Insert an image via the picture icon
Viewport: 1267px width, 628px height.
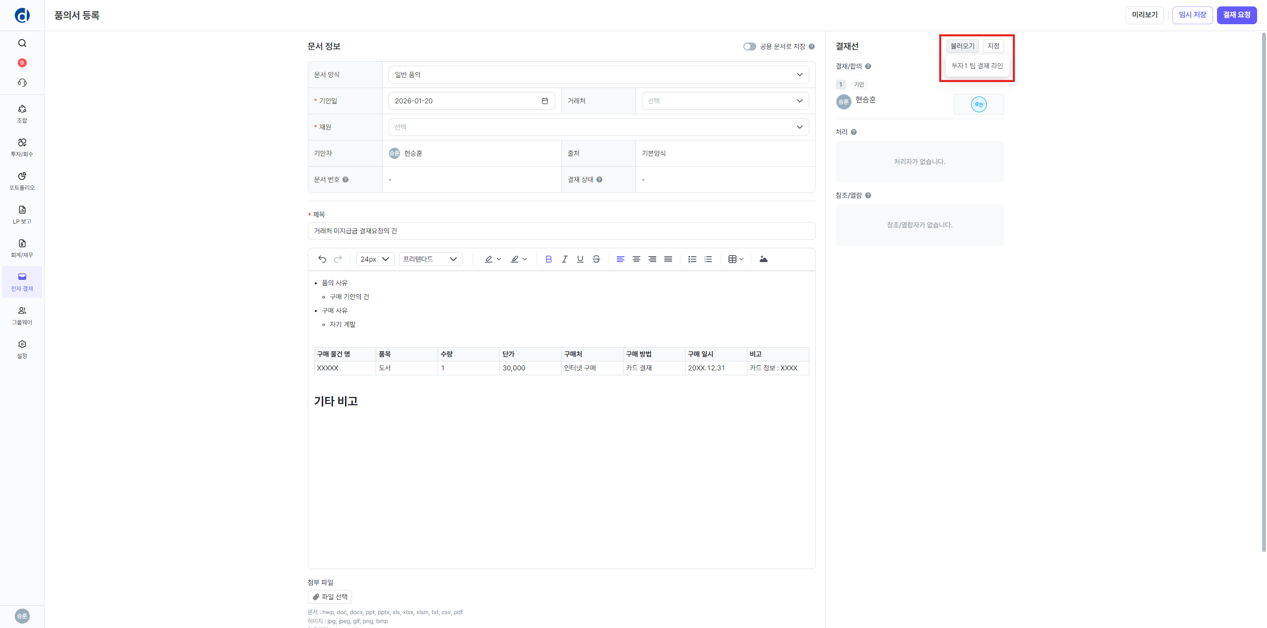pyautogui.click(x=763, y=259)
